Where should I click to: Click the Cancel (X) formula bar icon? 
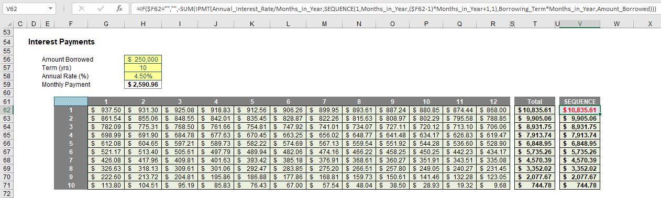[81, 8]
